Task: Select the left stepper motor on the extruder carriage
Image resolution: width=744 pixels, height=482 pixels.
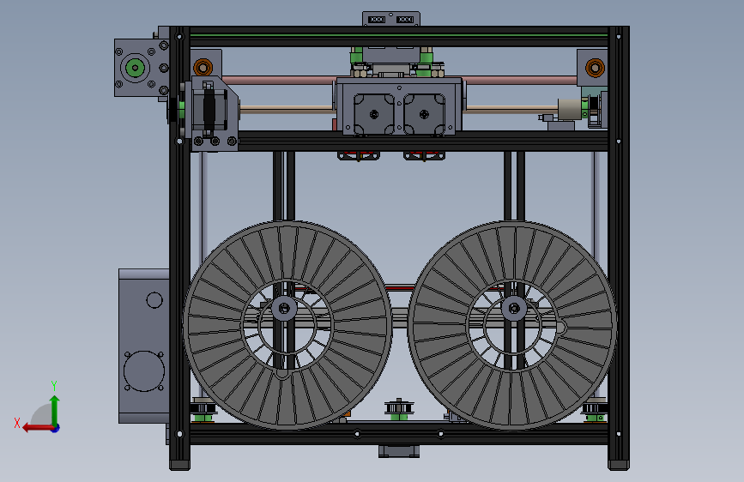Action: (374, 114)
